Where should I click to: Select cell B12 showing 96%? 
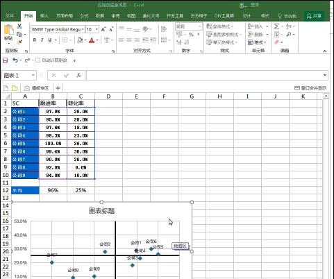pyautogui.click(x=53, y=190)
